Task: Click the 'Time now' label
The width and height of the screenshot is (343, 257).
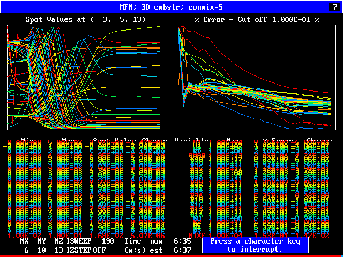Action: (140, 241)
